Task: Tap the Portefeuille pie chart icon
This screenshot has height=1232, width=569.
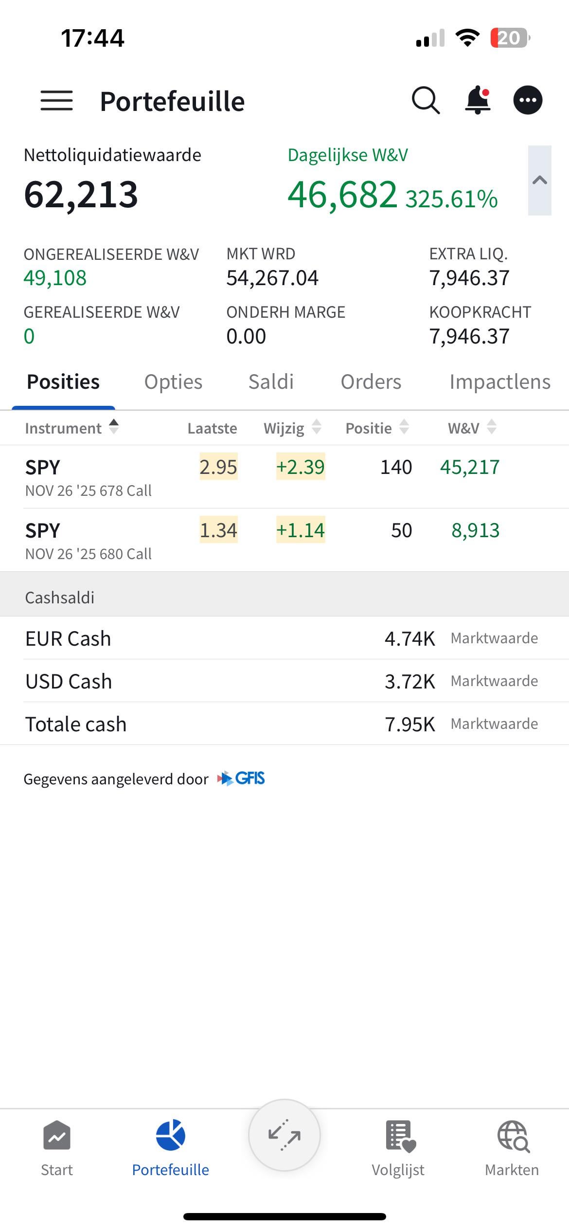Action: click(x=171, y=1136)
